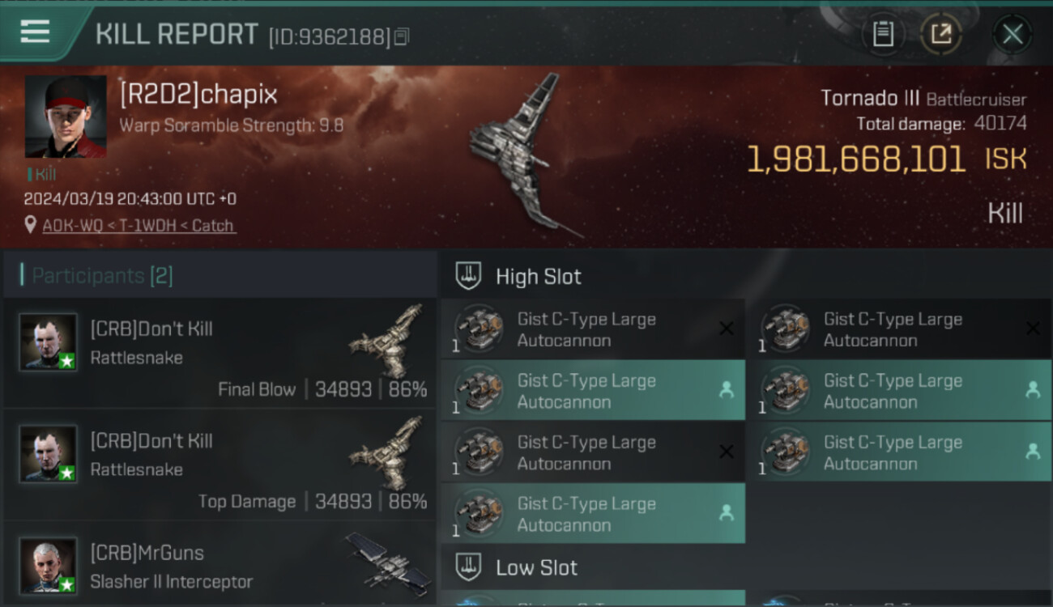Click Rattlesnake ship icon in Final Blow row

(387, 330)
